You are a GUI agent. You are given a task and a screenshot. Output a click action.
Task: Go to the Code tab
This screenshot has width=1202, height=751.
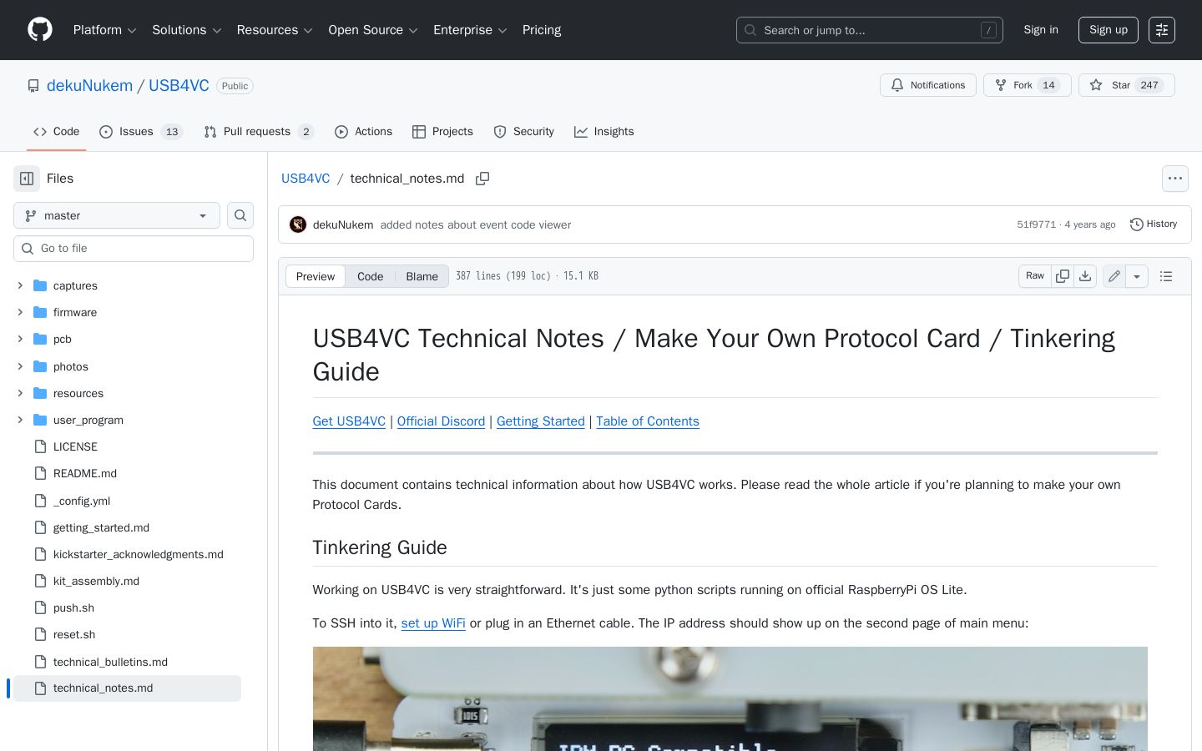coord(57,132)
